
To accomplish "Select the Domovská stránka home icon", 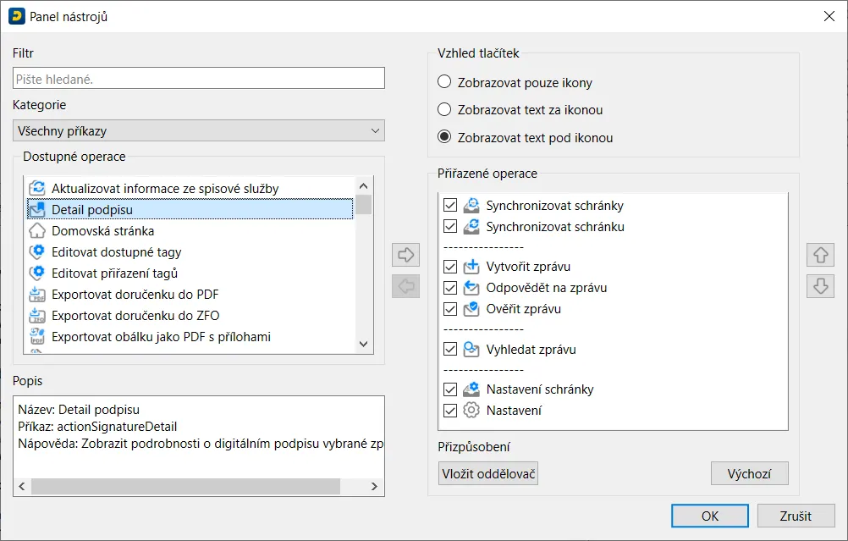I will [37, 231].
